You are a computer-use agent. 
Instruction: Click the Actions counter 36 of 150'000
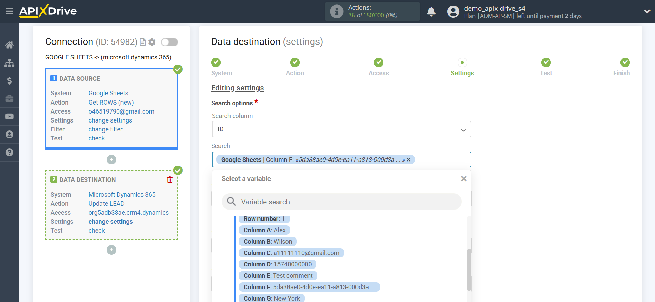click(373, 15)
